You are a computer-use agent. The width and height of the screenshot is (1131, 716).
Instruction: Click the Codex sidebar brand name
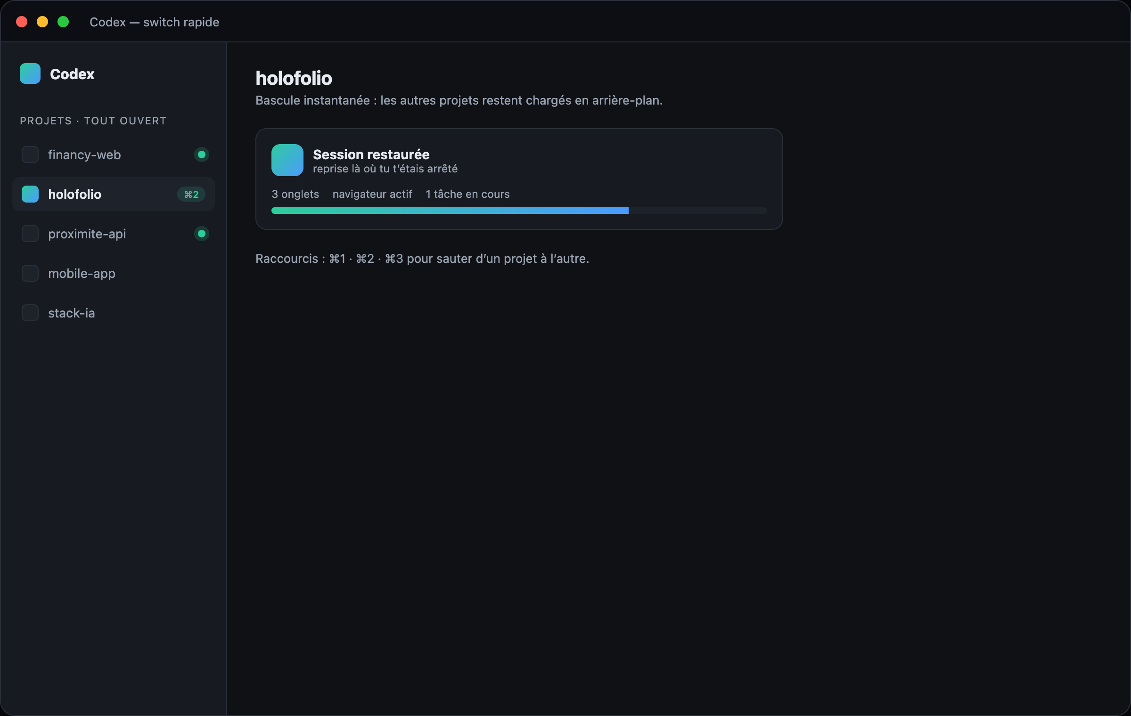(72, 74)
